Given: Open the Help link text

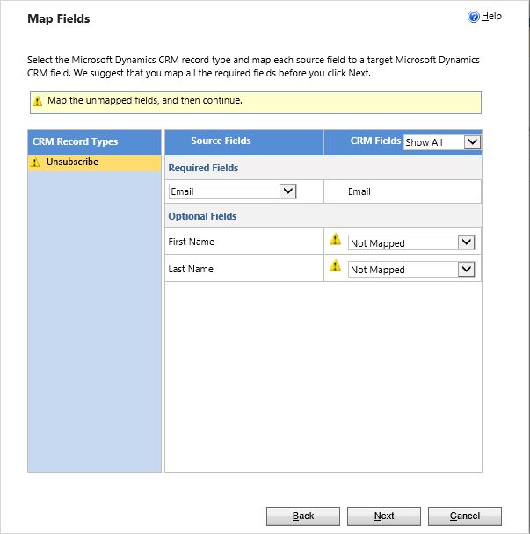Looking at the screenshot, I should tap(491, 17).
